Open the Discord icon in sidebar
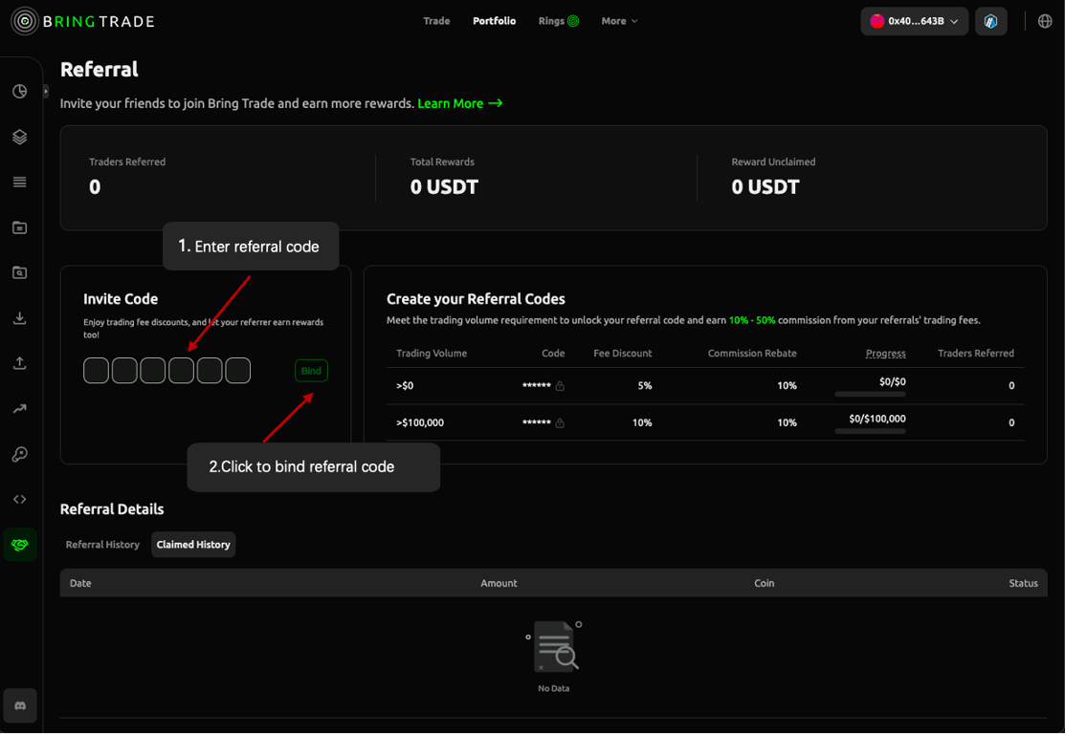Image resolution: width=1065 pixels, height=734 pixels. [20, 706]
